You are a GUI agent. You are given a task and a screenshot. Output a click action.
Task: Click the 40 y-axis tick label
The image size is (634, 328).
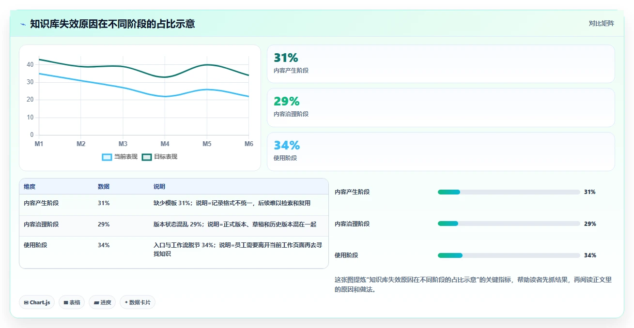pos(30,64)
